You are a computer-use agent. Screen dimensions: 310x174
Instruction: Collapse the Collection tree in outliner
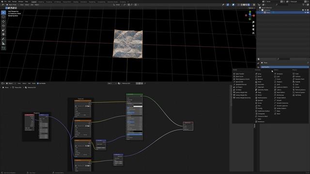point(260,10)
